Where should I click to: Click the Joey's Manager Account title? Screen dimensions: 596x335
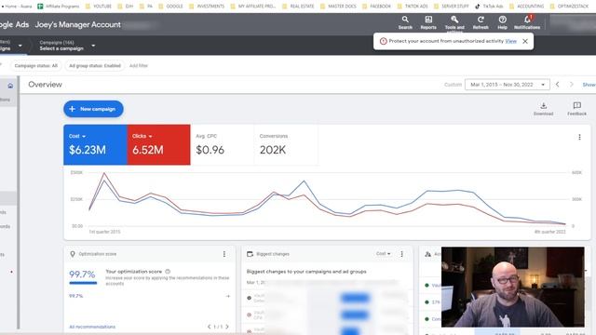[78, 25]
